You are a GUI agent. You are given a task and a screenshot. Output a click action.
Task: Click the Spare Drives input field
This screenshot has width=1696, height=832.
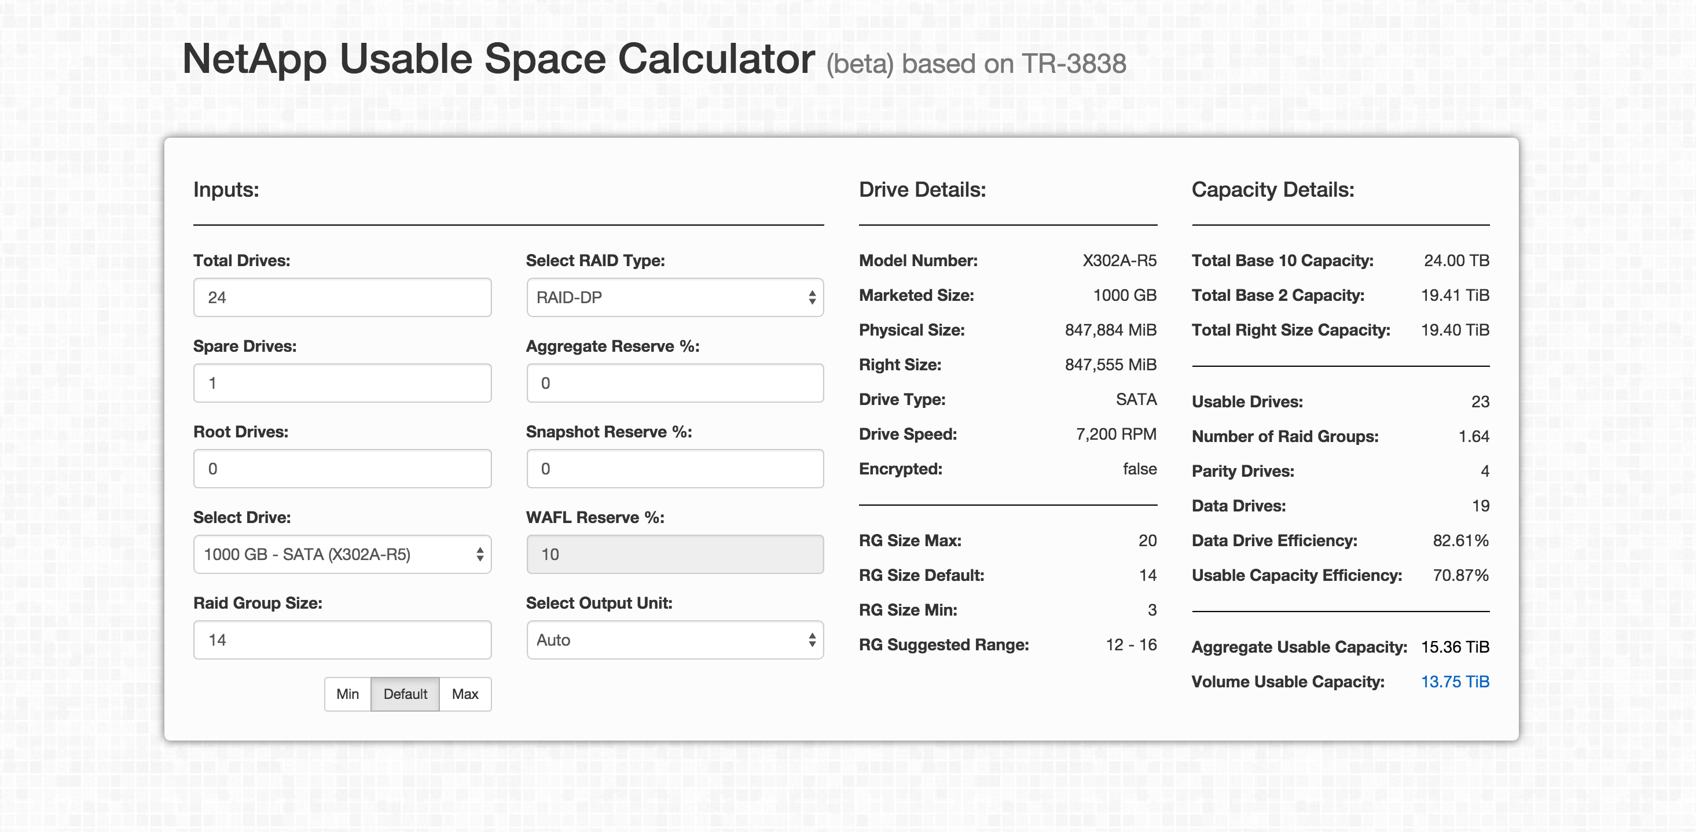point(342,383)
